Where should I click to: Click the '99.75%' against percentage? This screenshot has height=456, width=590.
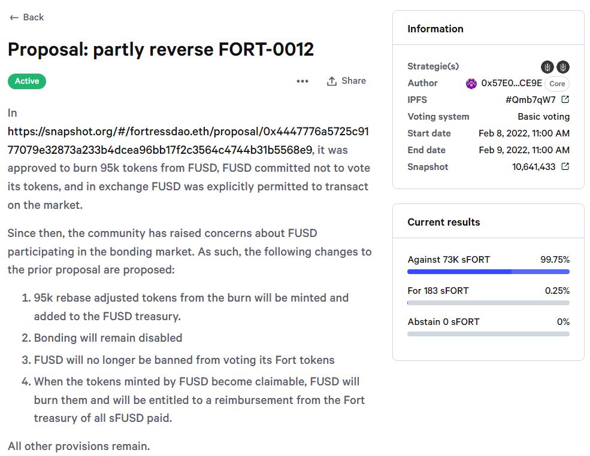[x=555, y=259]
